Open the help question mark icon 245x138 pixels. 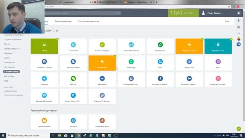click(x=238, y=13)
